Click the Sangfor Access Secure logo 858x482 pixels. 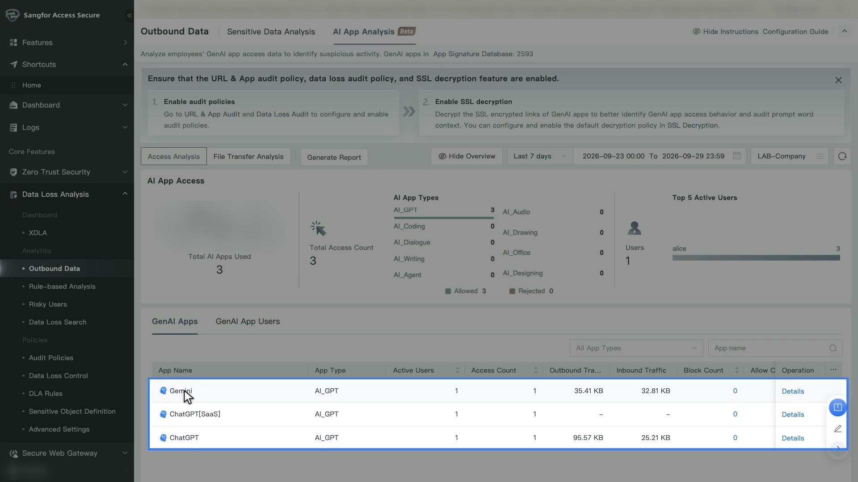point(13,15)
